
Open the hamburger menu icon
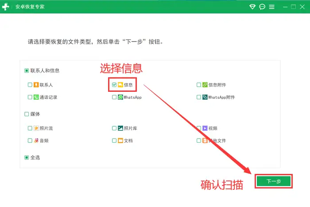pos(271,7)
